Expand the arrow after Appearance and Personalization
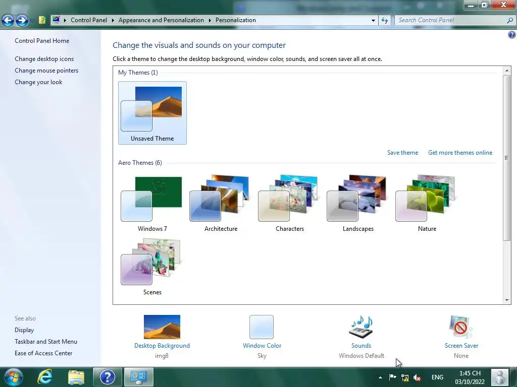The width and height of the screenshot is (517, 387). click(x=210, y=20)
